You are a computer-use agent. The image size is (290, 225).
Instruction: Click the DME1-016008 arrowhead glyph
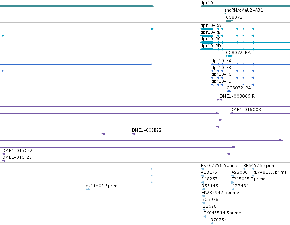tap(231, 113)
